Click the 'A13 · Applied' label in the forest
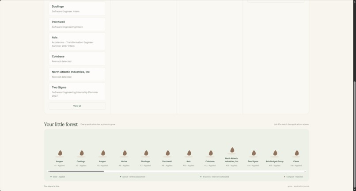Image resolution: width=356 pixels, height=191 pixels. [x=231, y=166]
